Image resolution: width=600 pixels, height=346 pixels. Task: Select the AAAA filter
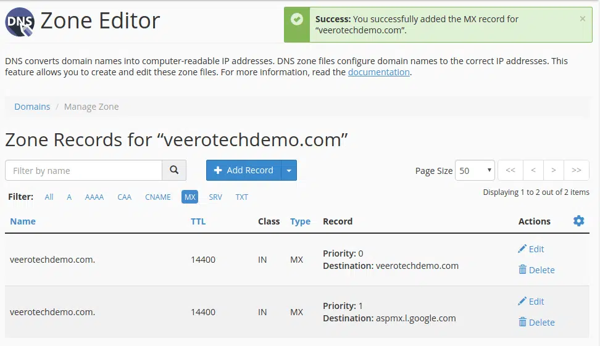(x=94, y=197)
